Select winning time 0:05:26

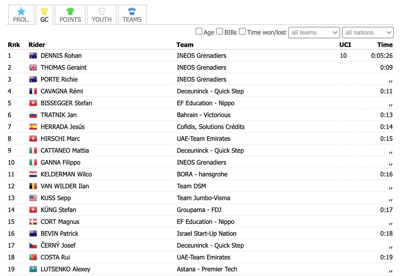382,56
